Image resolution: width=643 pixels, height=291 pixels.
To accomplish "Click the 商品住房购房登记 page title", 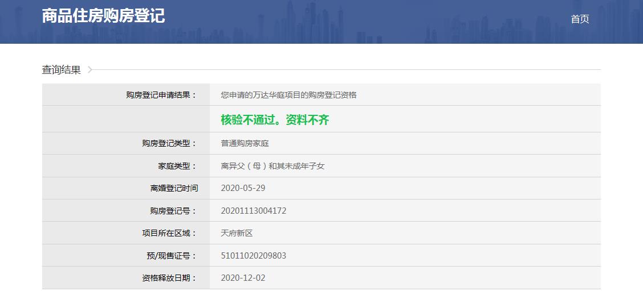I will 103,16.
